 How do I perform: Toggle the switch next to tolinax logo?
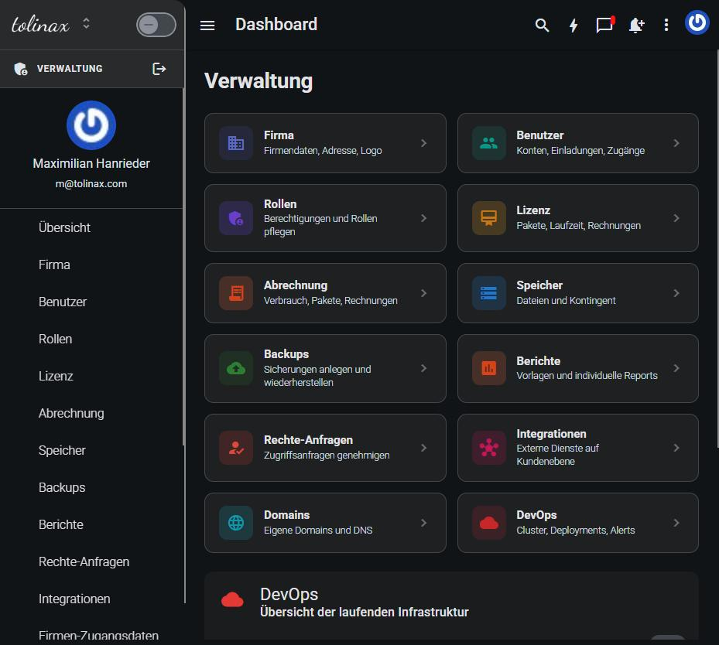[156, 25]
